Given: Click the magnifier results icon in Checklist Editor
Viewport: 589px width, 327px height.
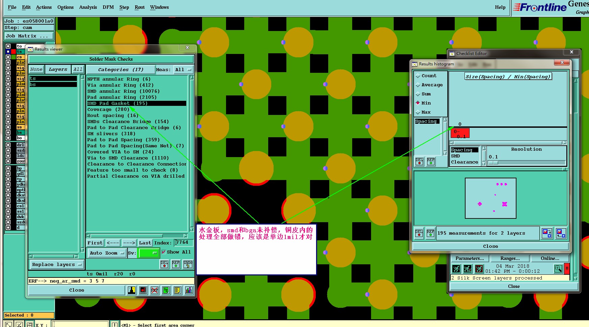Looking at the screenshot, I should [x=558, y=269].
